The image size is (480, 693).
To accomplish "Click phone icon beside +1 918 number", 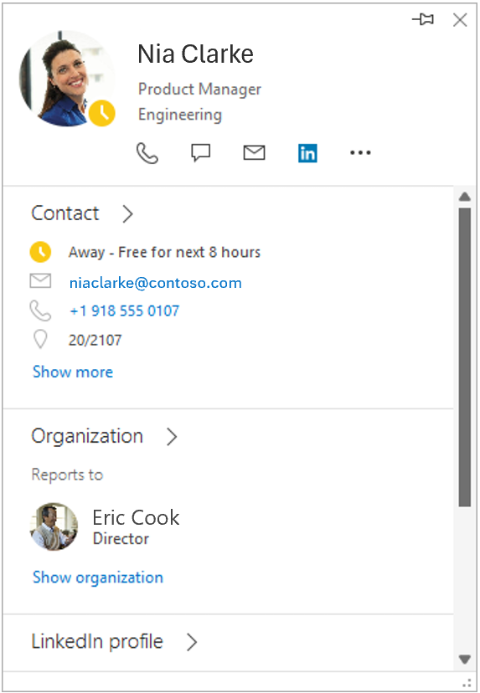I will pos(40,311).
